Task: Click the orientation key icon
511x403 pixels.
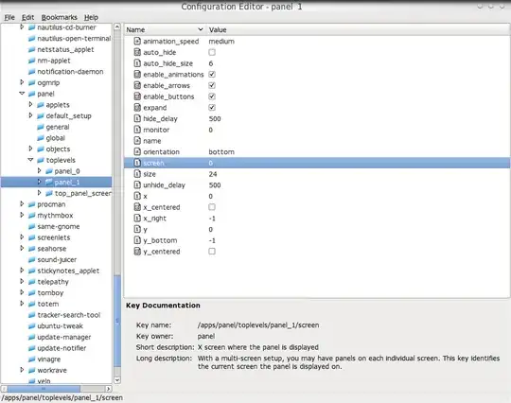Action: coord(137,151)
